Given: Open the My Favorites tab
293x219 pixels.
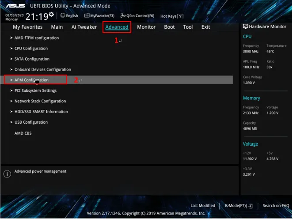Looking at the screenshot, I should coord(28,27).
